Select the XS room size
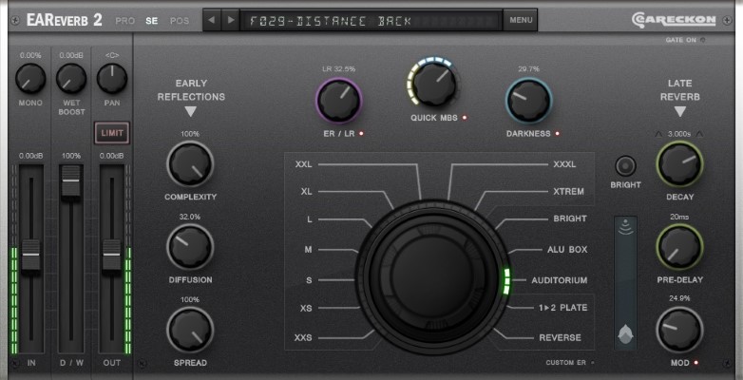Screen dimensions: 743x380 [x=306, y=308]
